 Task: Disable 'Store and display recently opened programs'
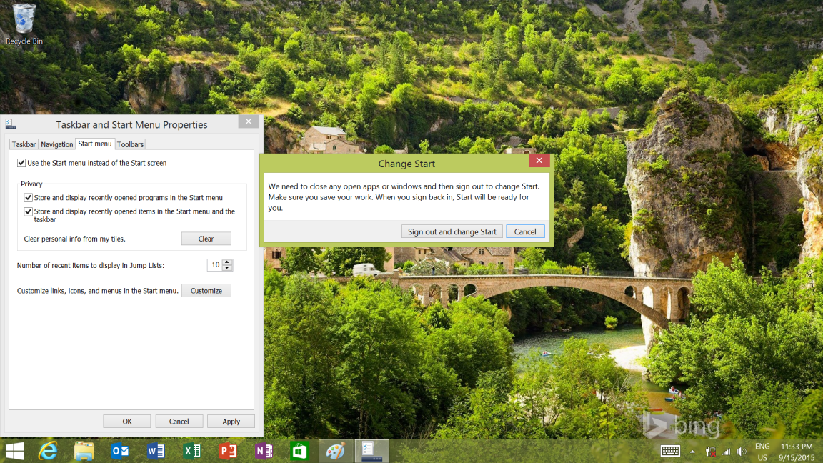point(28,198)
